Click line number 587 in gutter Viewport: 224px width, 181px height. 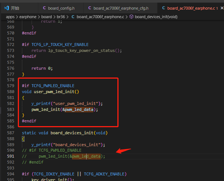click(x=11, y=133)
